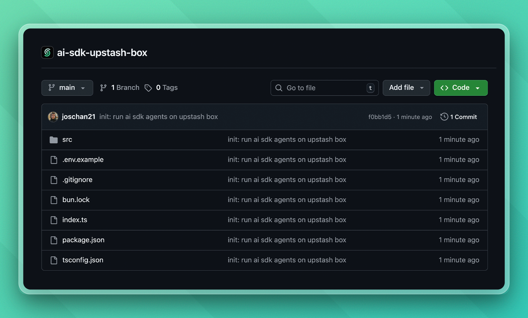Click the Upstash repository logo icon

tap(47, 52)
